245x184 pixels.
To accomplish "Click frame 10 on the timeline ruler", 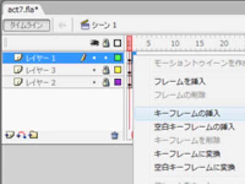I will pos(175,44).
